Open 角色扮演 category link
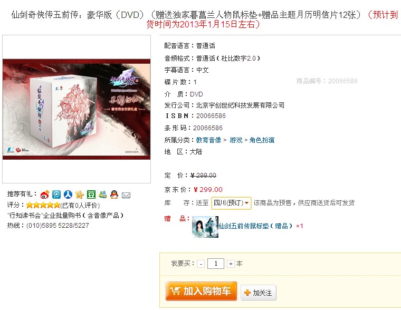The height and width of the screenshot is (310, 401). click(x=262, y=140)
